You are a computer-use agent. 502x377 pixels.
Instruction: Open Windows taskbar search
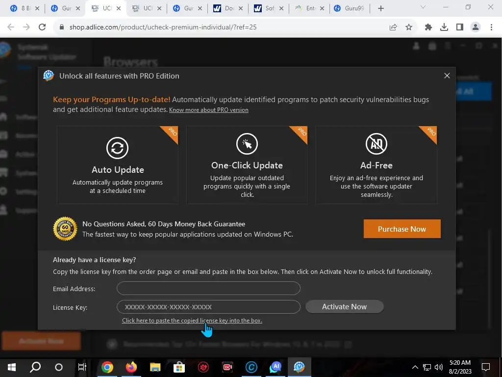coord(35,367)
